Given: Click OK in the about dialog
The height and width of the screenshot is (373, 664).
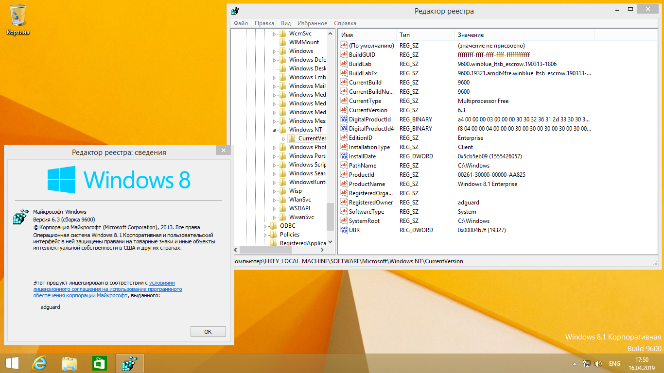Looking at the screenshot, I should [x=208, y=332].
